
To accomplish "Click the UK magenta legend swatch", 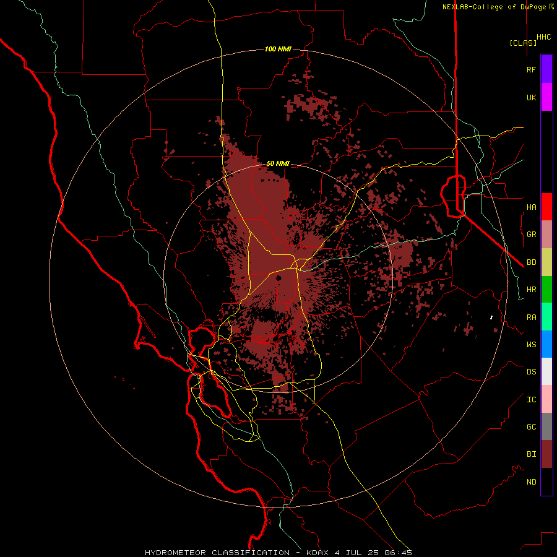I will point(546,97).
